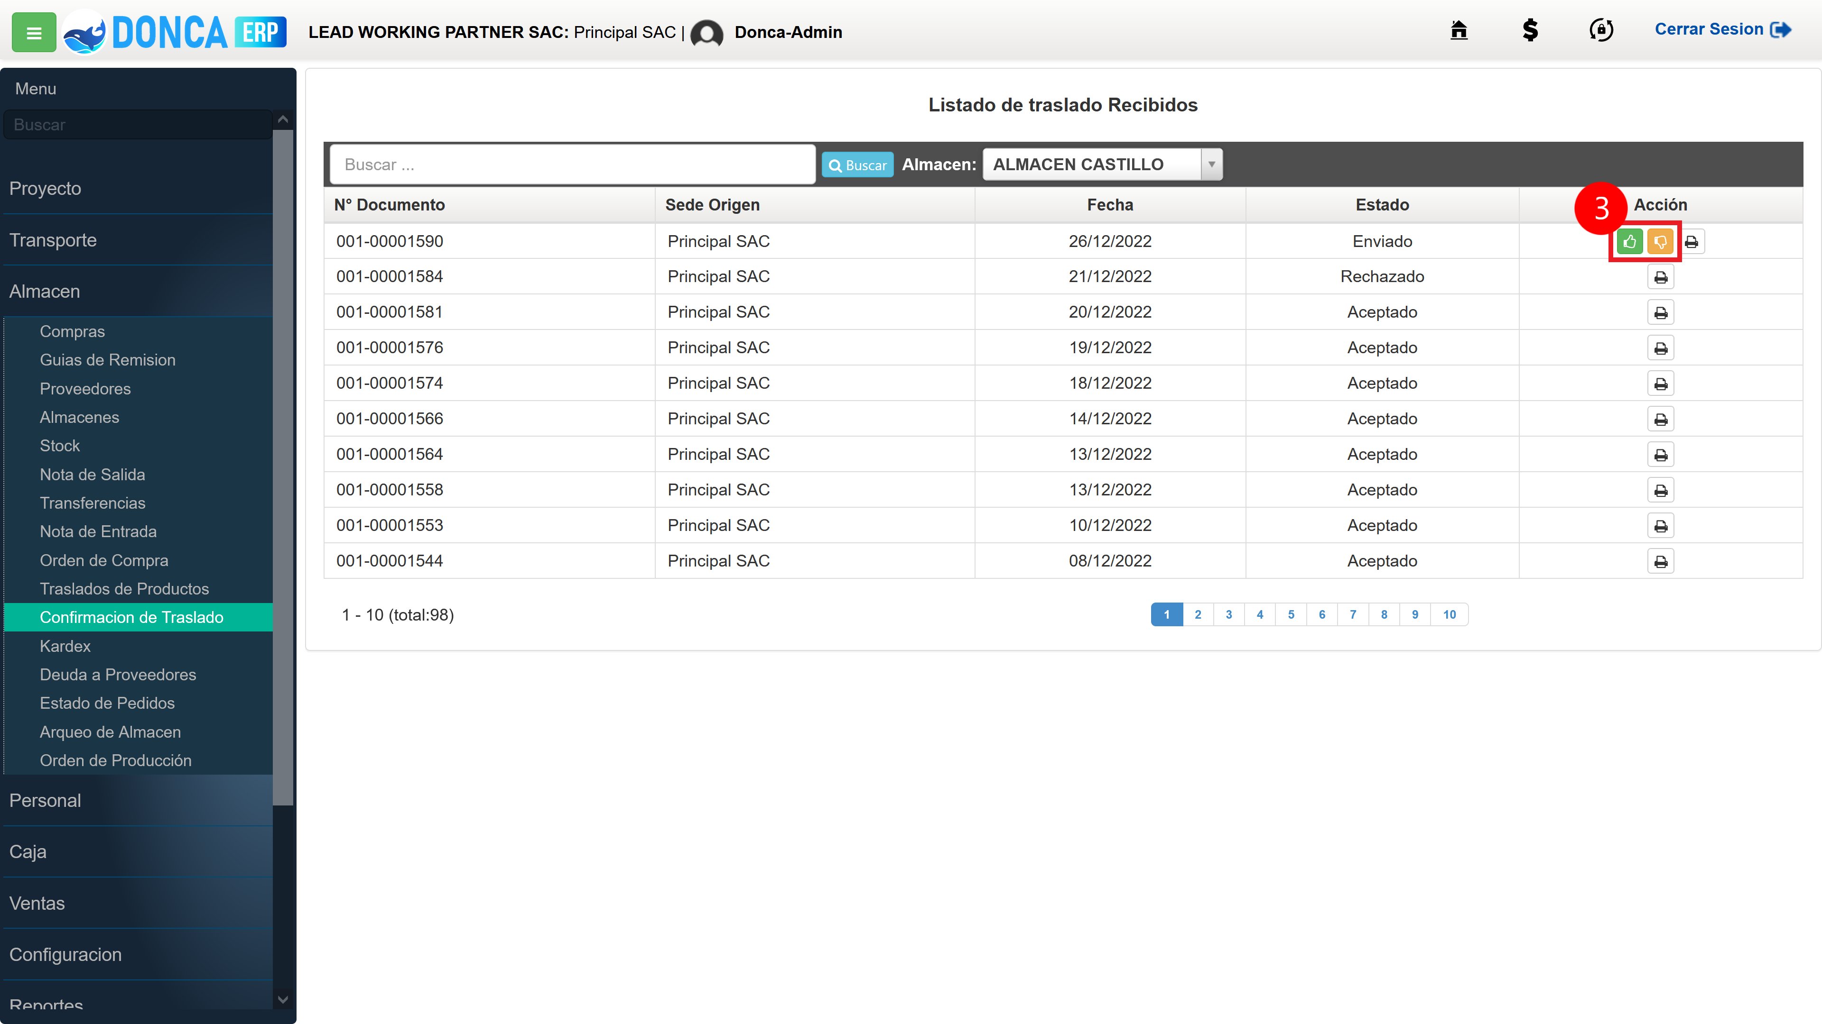Click the Estado column header
This screenshot has width=1822, height=1024.
click(1382, 205)
